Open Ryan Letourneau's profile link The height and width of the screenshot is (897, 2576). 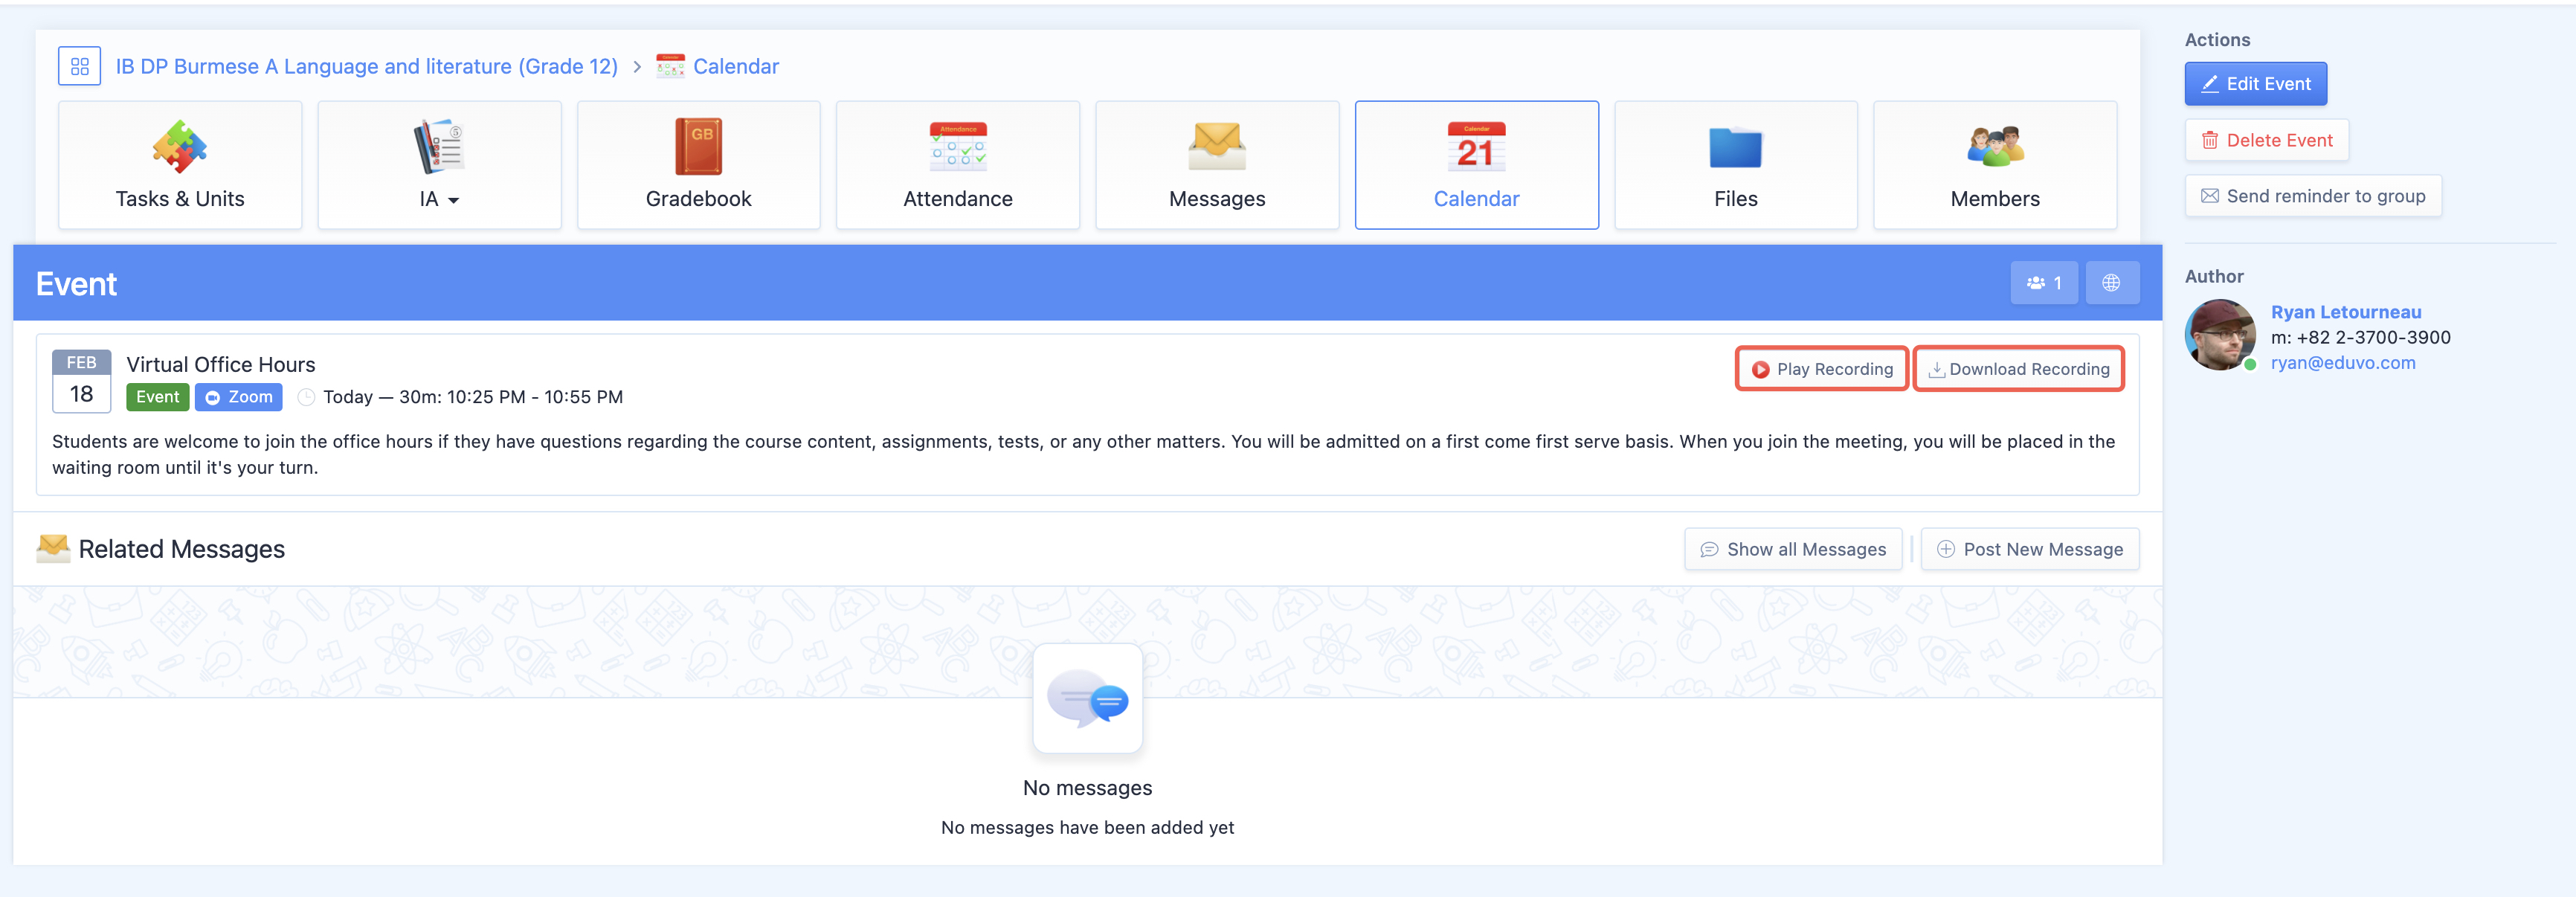click(x=2345, y=312)
